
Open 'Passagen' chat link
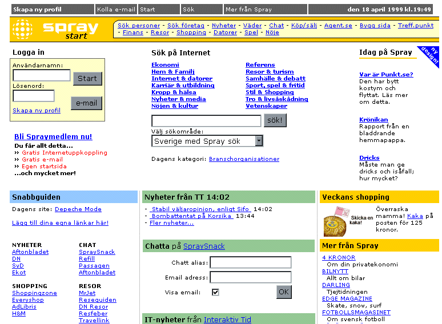click(94, 265)
